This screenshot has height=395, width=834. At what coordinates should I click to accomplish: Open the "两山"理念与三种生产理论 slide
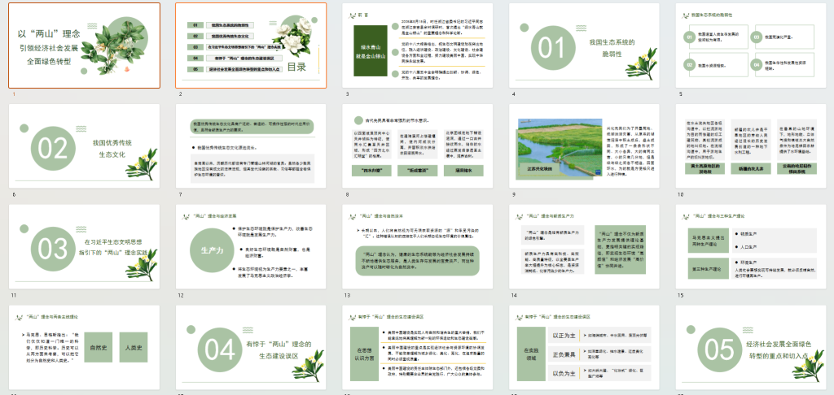click(x=751, y=247)
